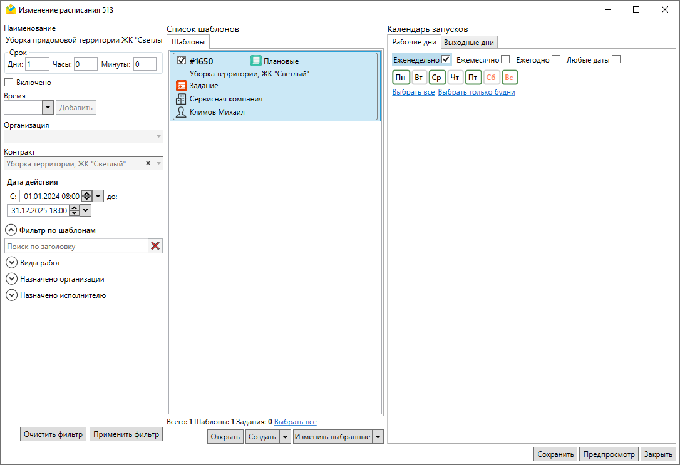Enable the Ежемесячно checkbox
This screenshot has height=465, width=680.
click(x=505, y=59)
